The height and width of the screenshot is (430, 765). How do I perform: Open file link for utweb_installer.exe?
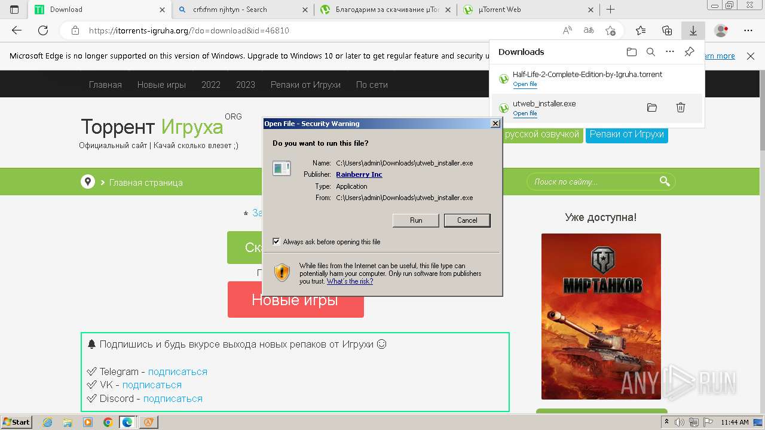point(525,113)
